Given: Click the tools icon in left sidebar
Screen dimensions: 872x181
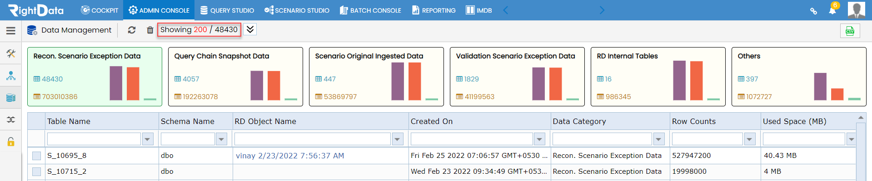Looking at the screenshot, I should coord(11,54).
